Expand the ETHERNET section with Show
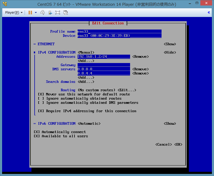 (170, 44)
